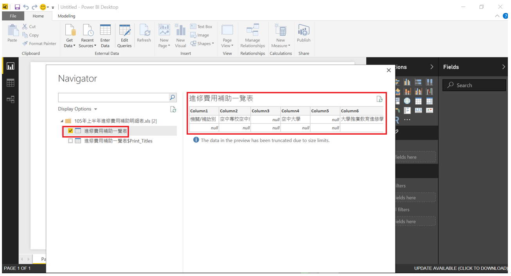Select the 100% stacked bar chart visual
Image resolution: width=511 pixels, height=276 pixels.
tap(418, 82)
